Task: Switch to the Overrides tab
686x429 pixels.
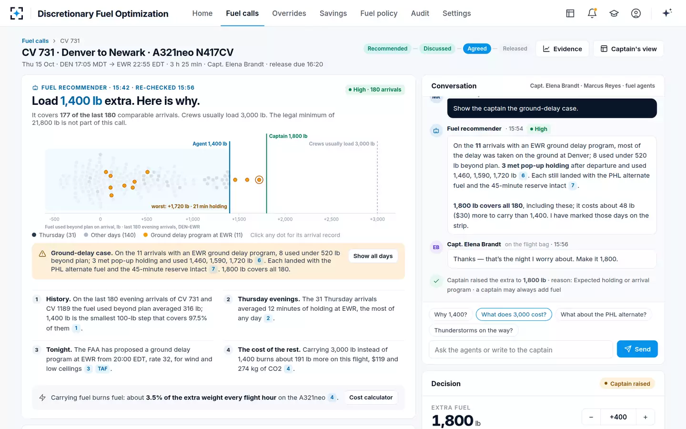Action: (289, 13)
